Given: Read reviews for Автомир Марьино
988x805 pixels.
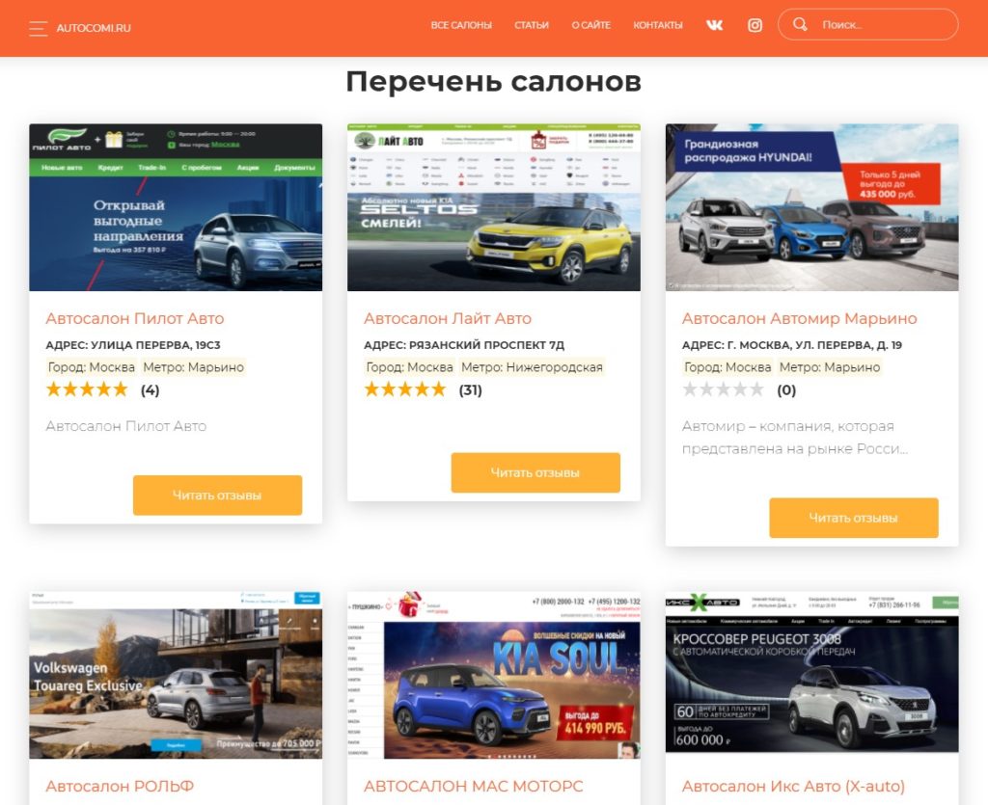Looking at the screenshot, I should point(854,518).
